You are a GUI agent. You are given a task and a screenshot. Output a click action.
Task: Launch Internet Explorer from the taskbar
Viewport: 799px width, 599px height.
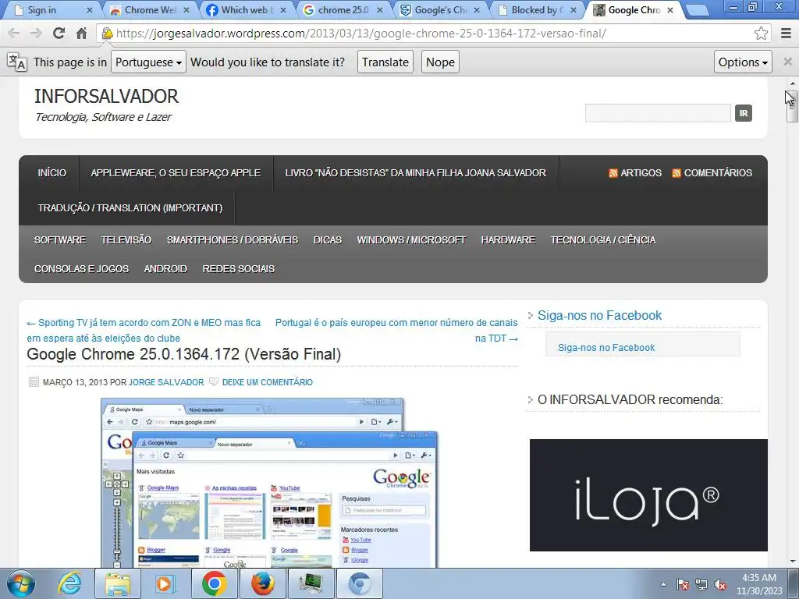[69, 583]
